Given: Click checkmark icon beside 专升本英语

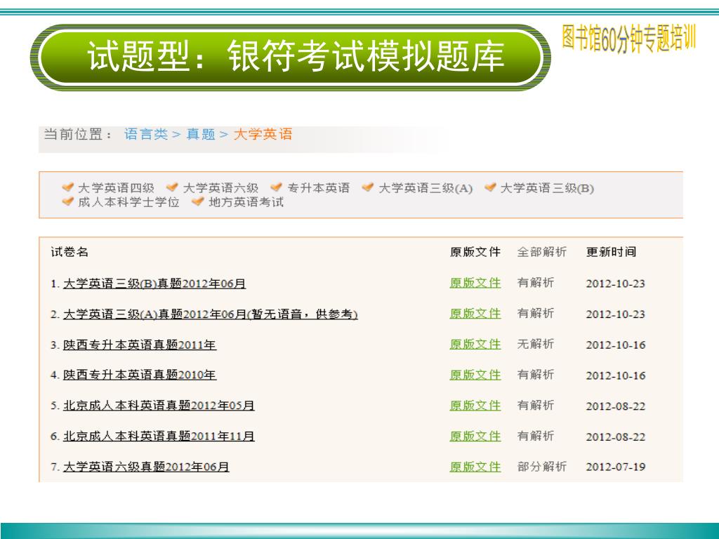Looking at the screenshot, I should [277, 187].
